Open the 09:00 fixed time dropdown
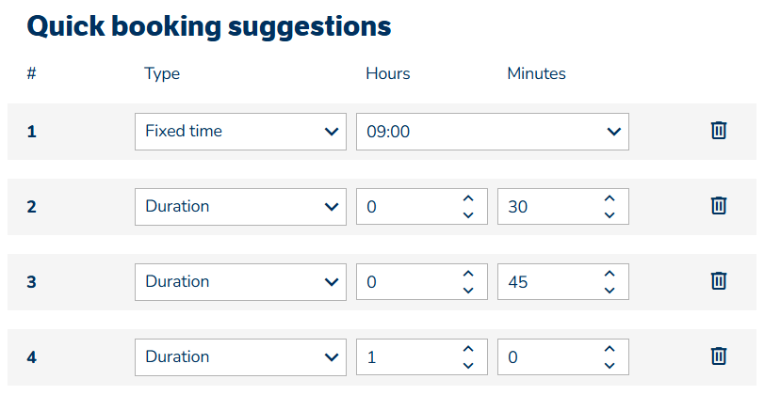This screenshot has height=395, width=764. 492,132
